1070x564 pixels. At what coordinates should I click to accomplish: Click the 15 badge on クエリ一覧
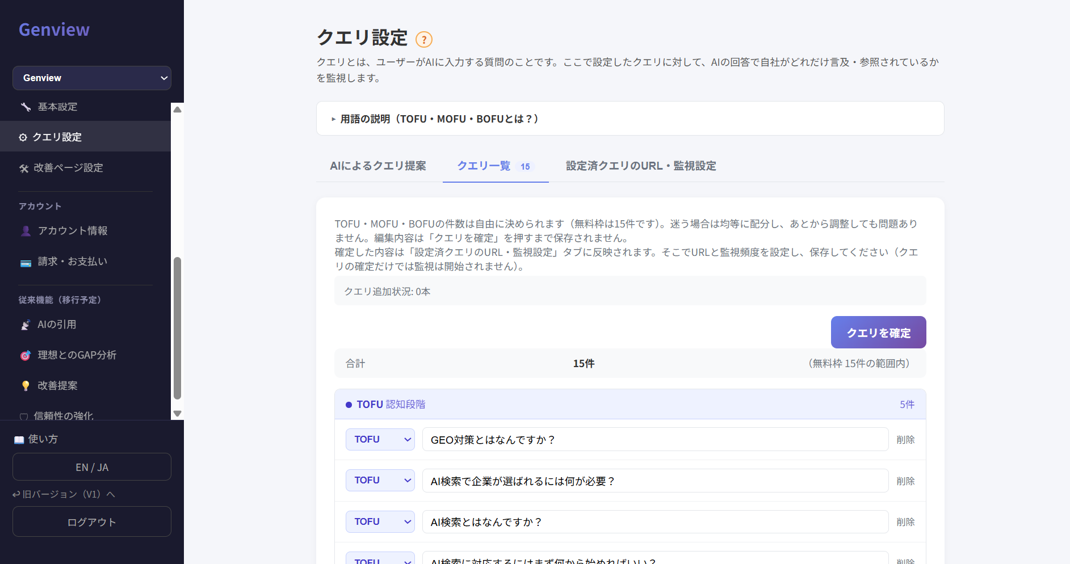point(525,166)
